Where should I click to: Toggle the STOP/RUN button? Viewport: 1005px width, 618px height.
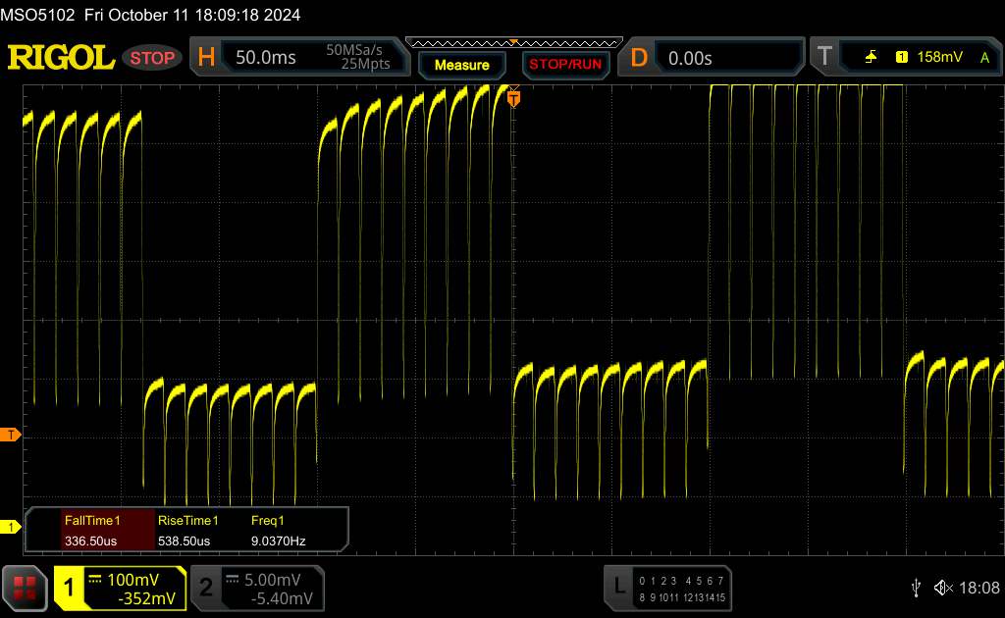tap(565, 65)
